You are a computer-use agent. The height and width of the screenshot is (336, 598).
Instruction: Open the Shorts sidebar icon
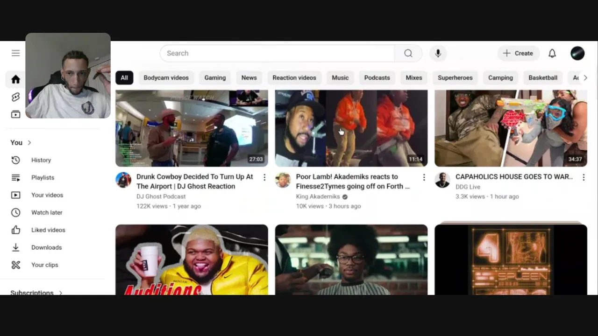15,97
